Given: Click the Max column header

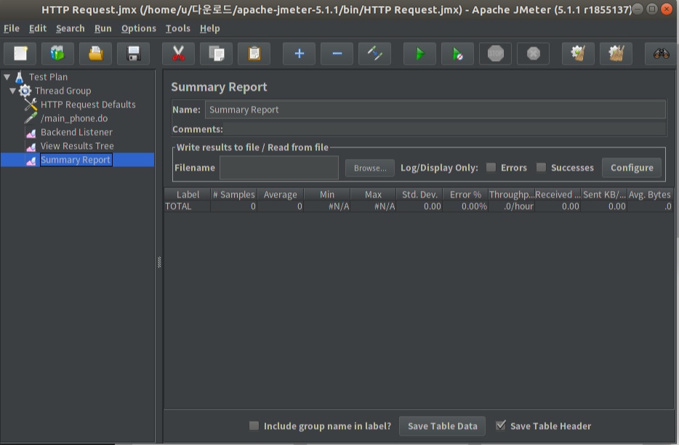Looking at the screenshot, I should click(x=373, y=195).
